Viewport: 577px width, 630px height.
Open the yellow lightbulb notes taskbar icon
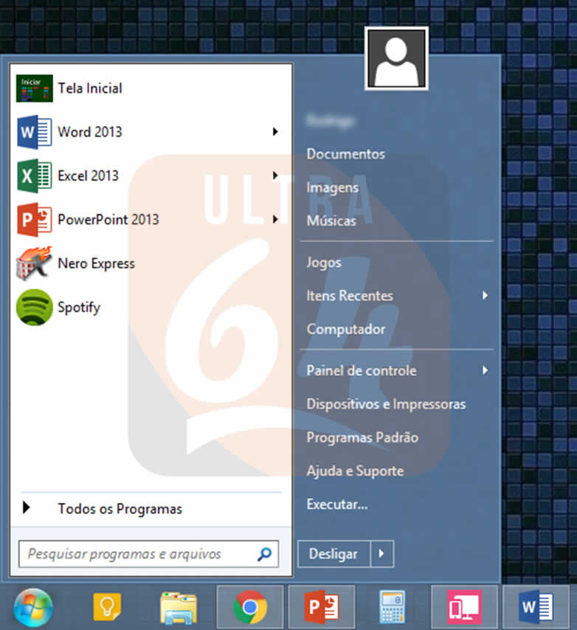click(x=107, y=608)
